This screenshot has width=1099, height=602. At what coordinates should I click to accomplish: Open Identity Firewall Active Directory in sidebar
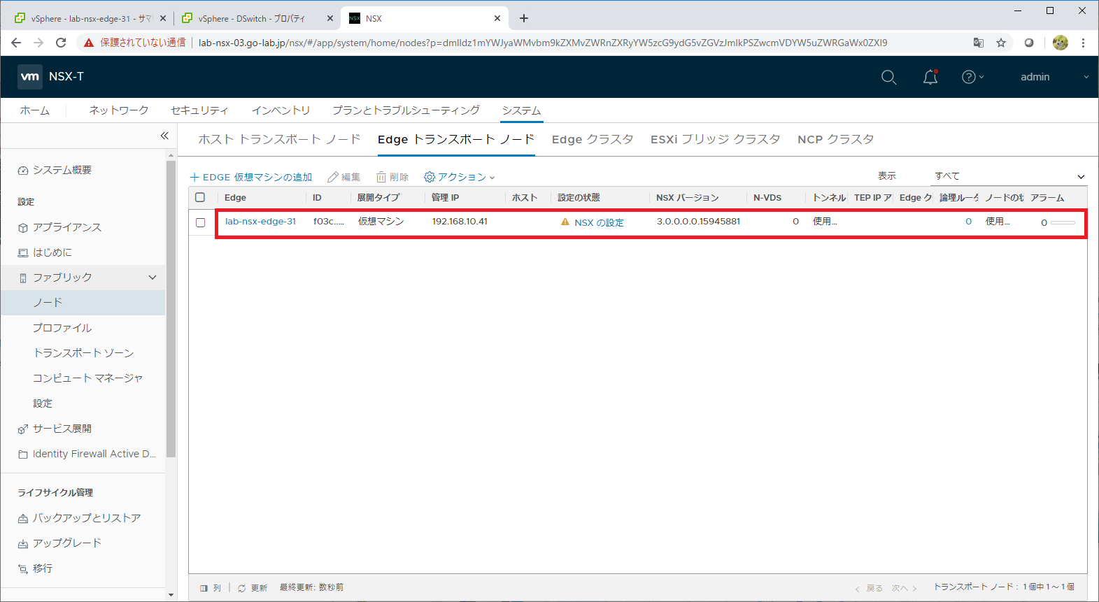[x=94, y=454]
